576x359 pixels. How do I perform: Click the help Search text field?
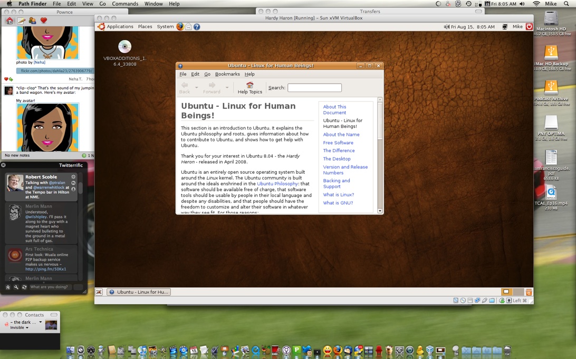[x=314, y=88]
